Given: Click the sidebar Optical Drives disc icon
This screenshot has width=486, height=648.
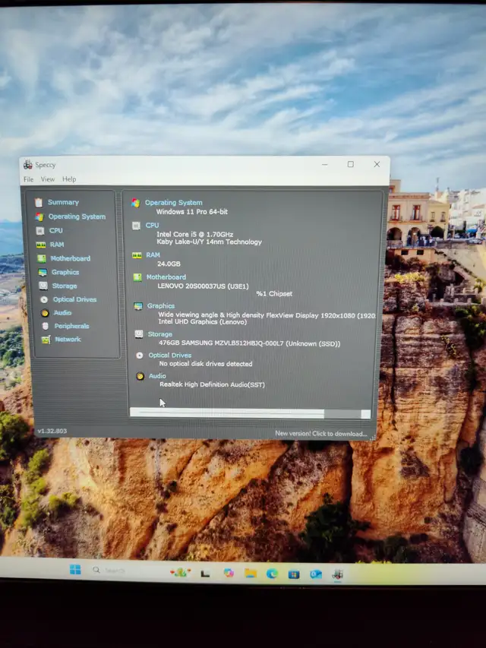Looking at the screenshot, I should [44, 299].
